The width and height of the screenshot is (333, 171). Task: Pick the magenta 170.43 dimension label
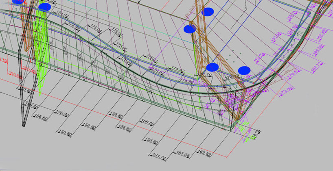293,74
